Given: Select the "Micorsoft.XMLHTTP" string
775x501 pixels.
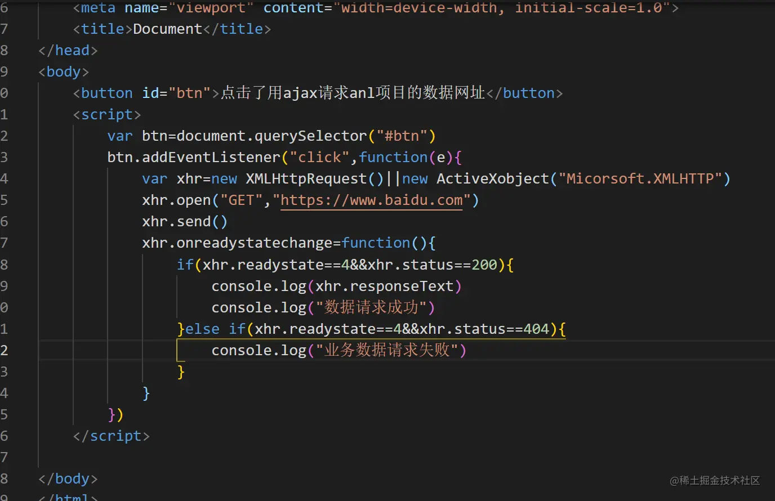Looking at the screenshot, I should (x=640, y=178).
